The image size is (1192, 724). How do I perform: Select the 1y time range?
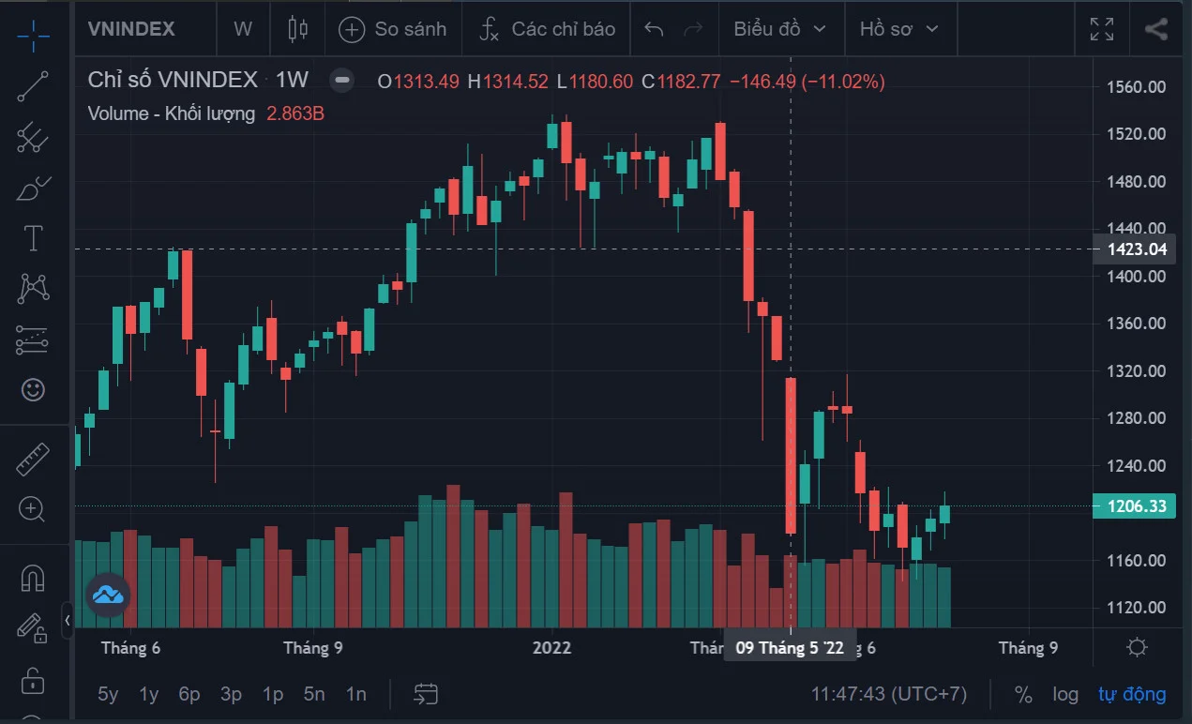(149, 695)
